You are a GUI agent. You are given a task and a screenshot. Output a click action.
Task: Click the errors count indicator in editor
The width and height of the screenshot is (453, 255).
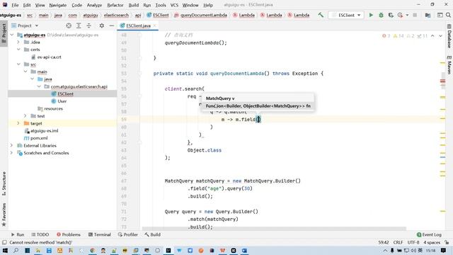click(x=386, y=36)
